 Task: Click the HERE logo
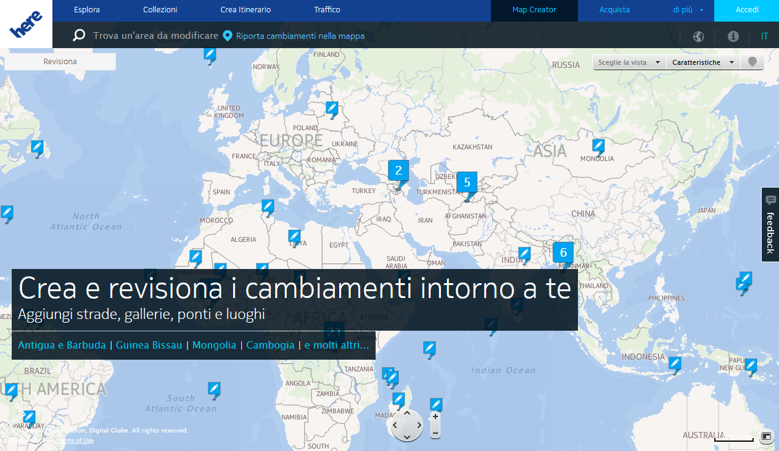(26, 24)
